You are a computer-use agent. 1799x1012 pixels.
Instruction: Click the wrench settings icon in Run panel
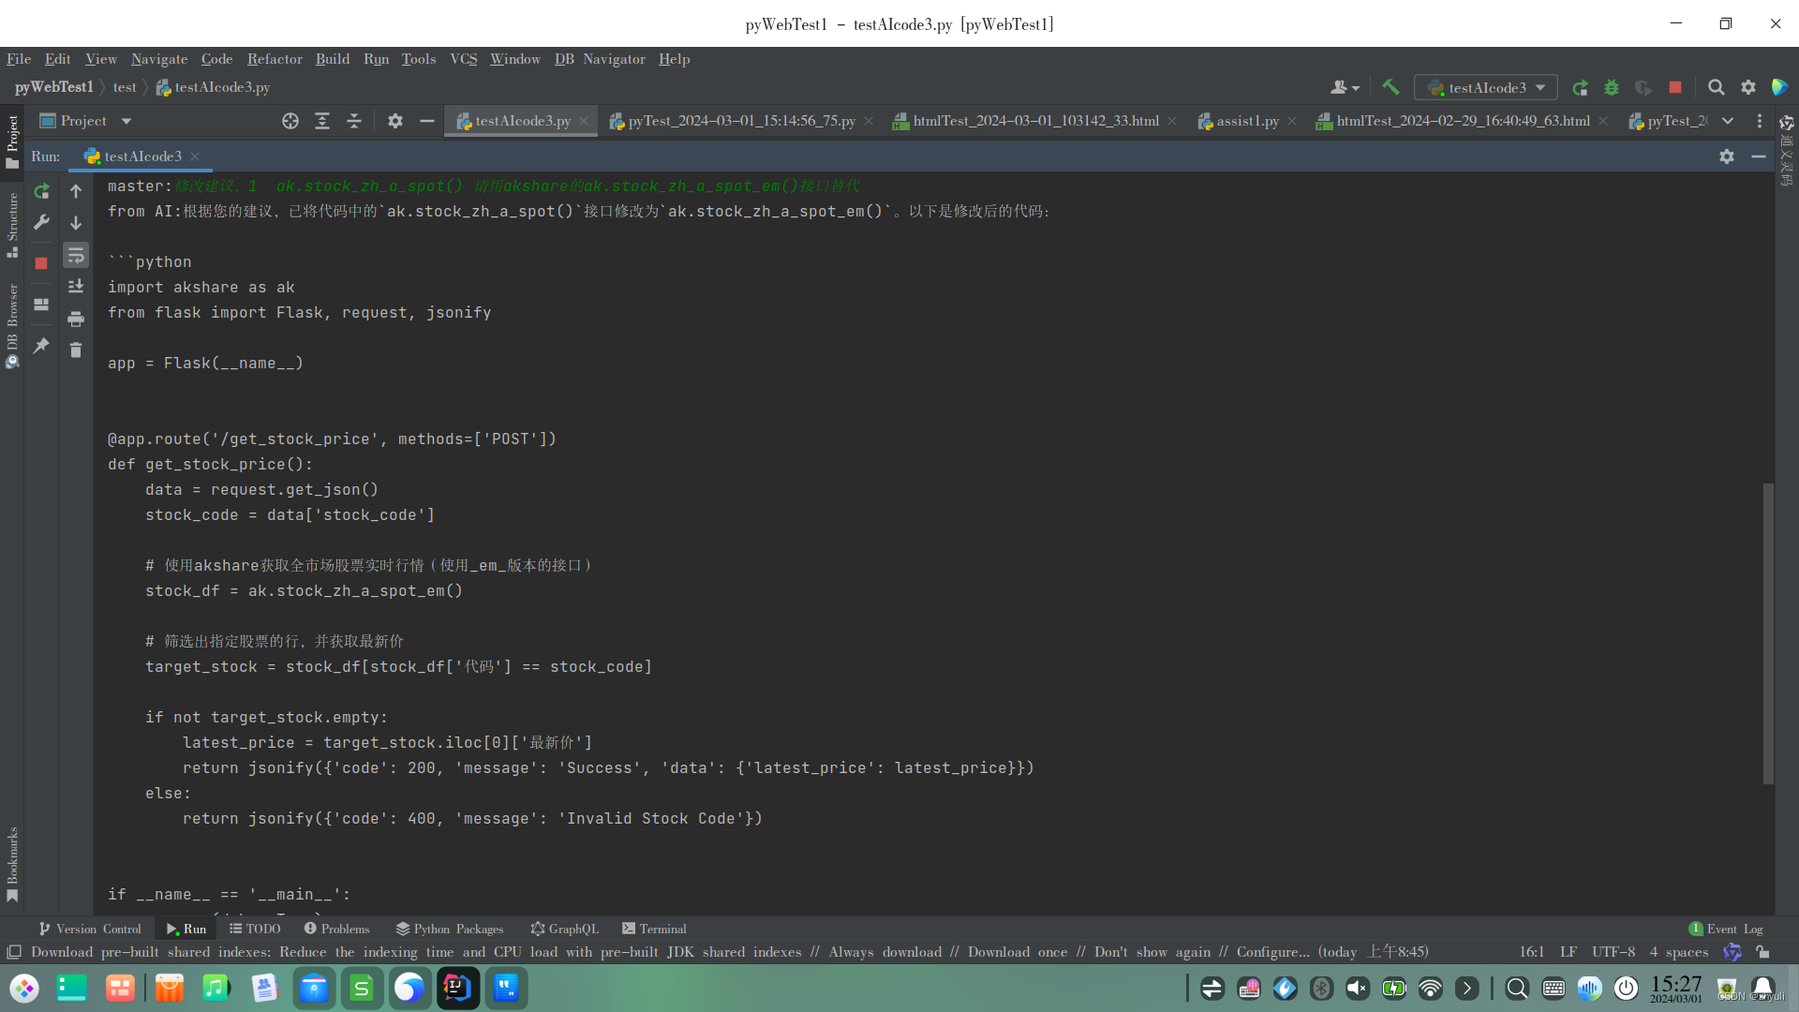[41, 222]
